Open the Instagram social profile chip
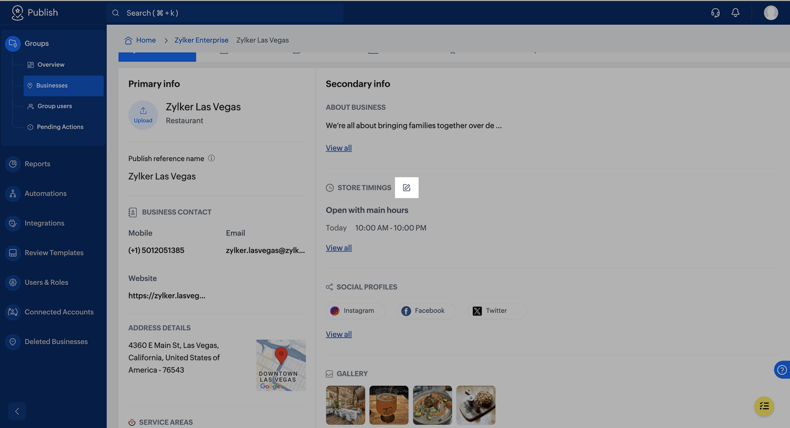Screen dimensions: 790x428 [x=356, y=311]
